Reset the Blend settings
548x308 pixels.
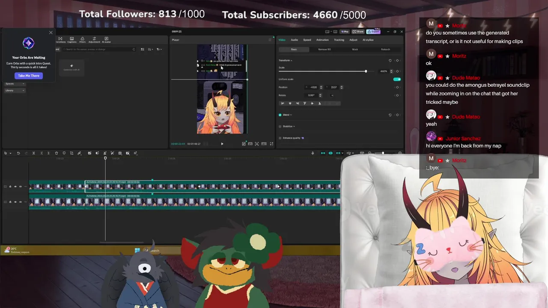tap(390, 115)
